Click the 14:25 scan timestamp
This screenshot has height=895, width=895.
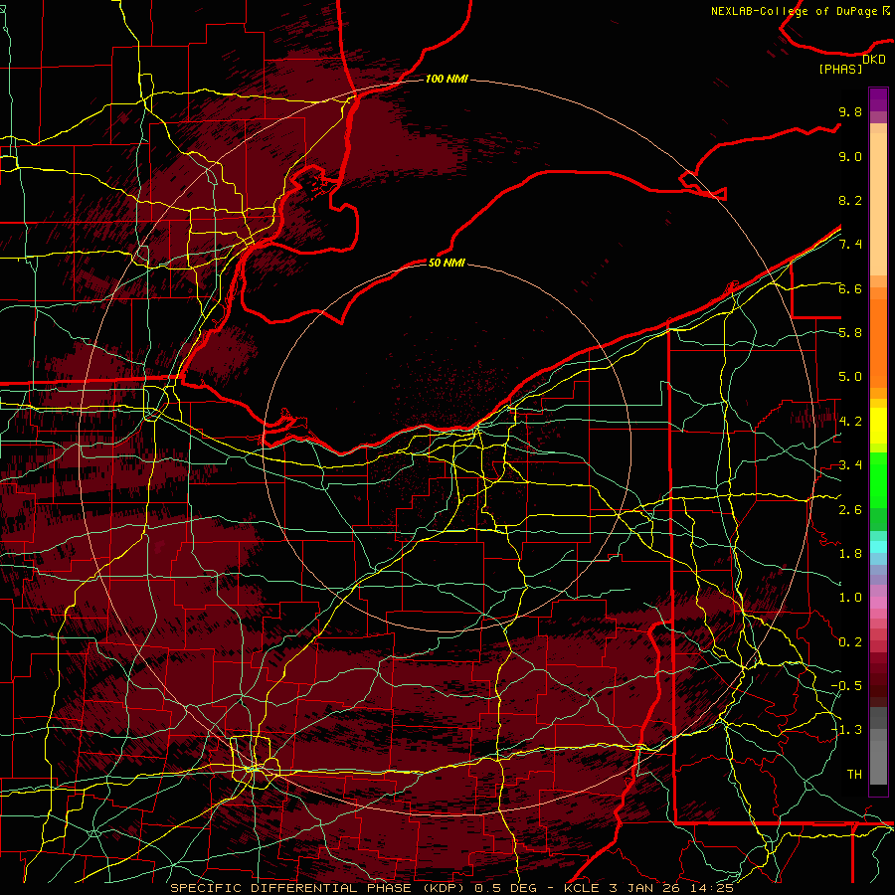click(x=711, y=888)
